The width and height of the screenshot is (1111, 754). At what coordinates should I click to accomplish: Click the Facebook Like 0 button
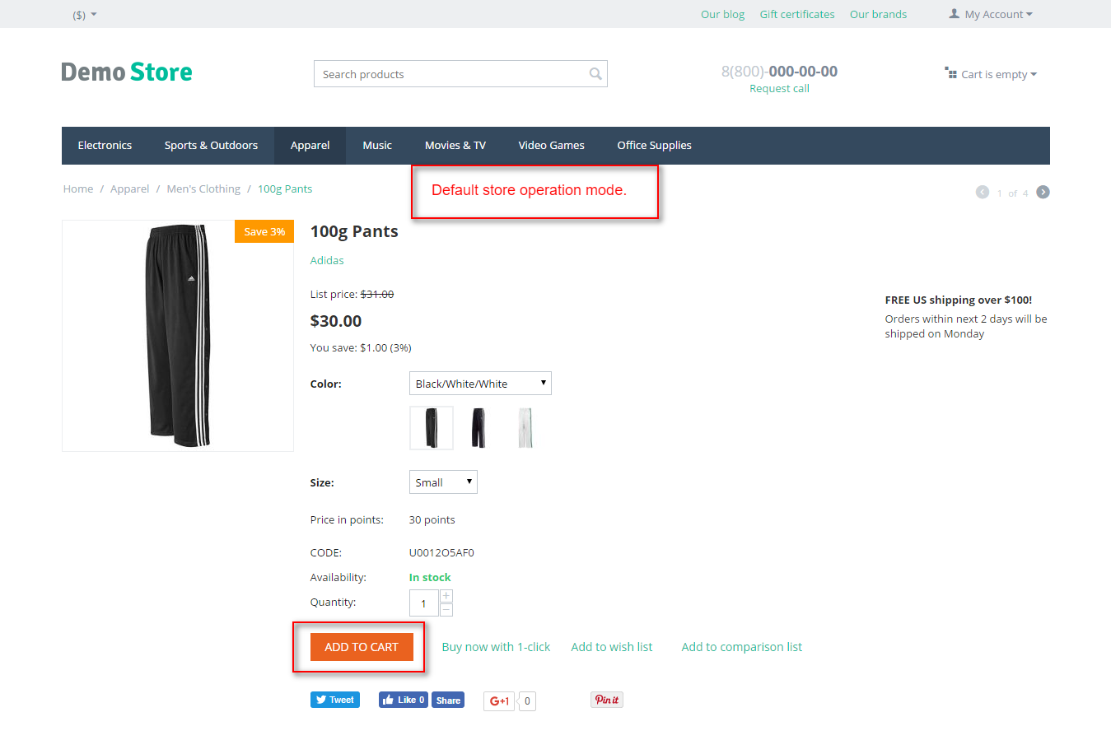pos(403,699)
